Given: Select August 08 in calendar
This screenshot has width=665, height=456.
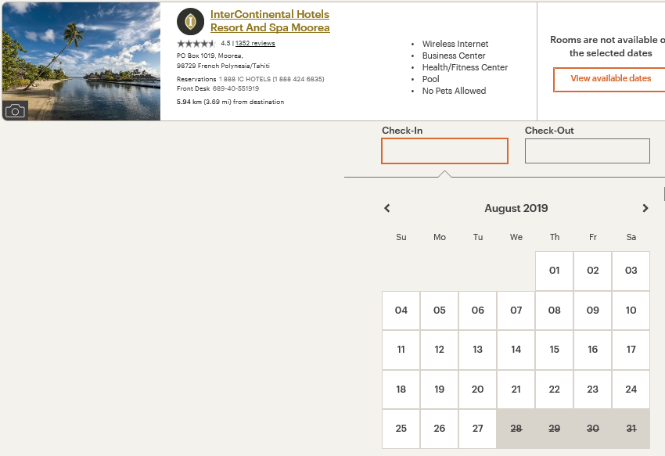Looking at the screenshot, I should pos(555,311).
